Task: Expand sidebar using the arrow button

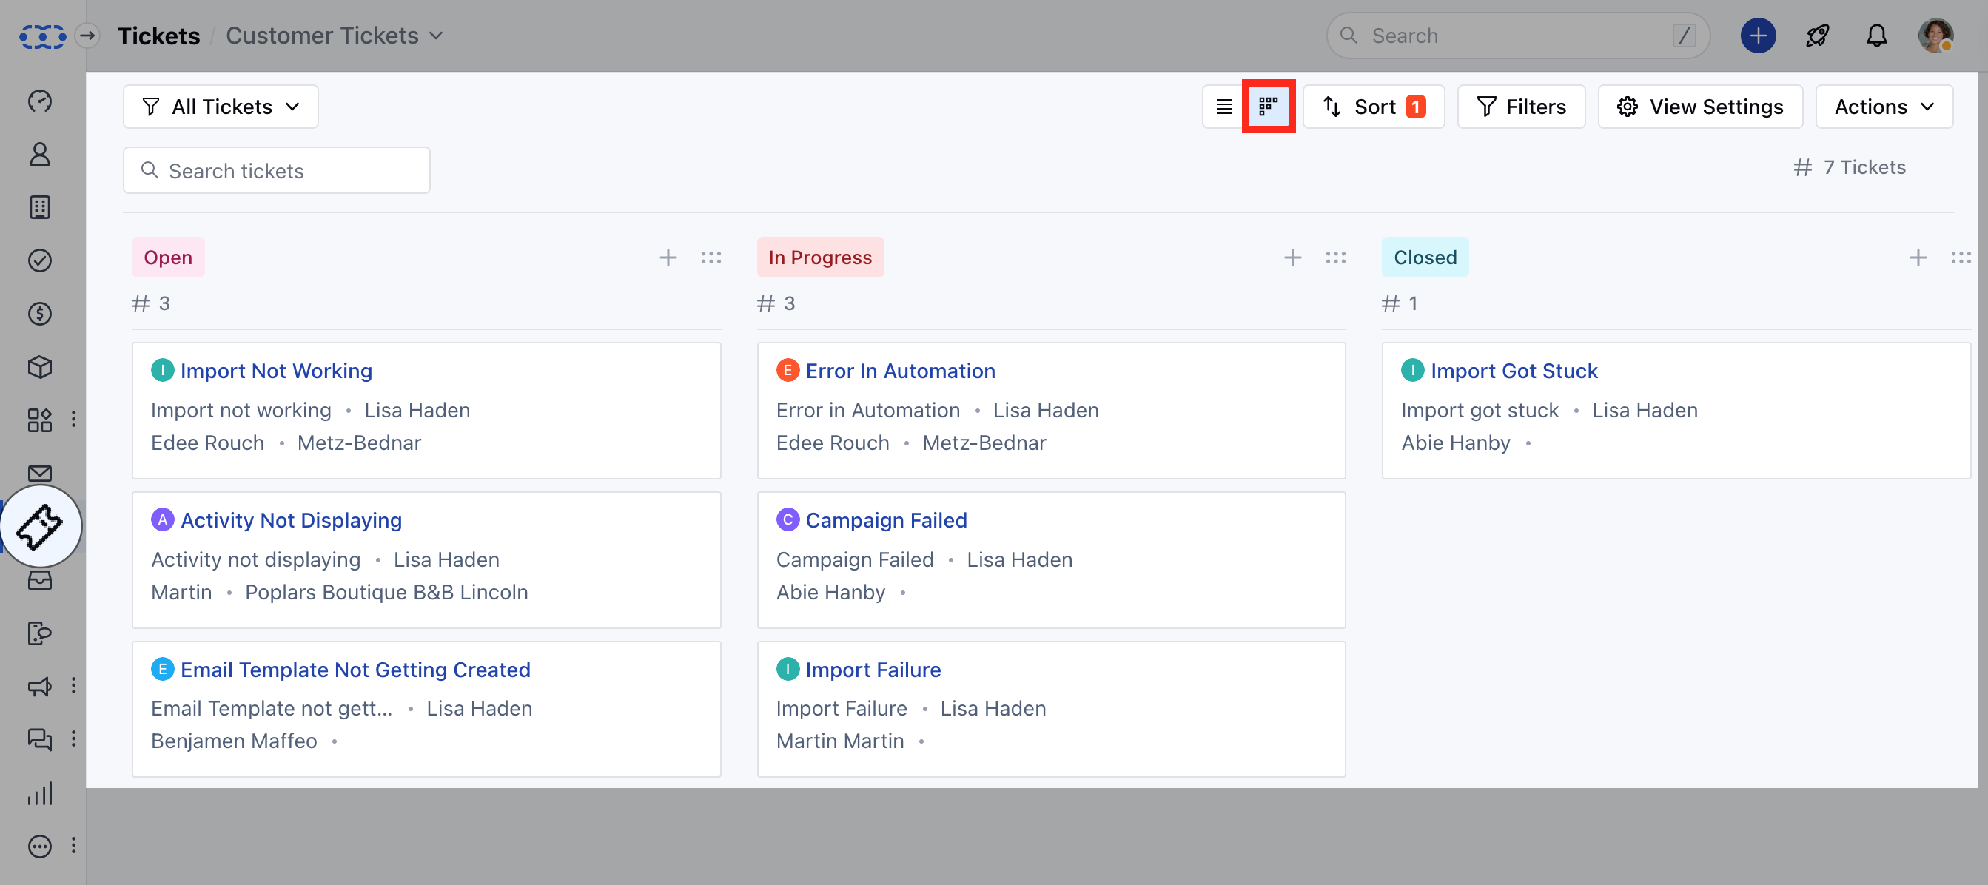Action: point(88,36)
